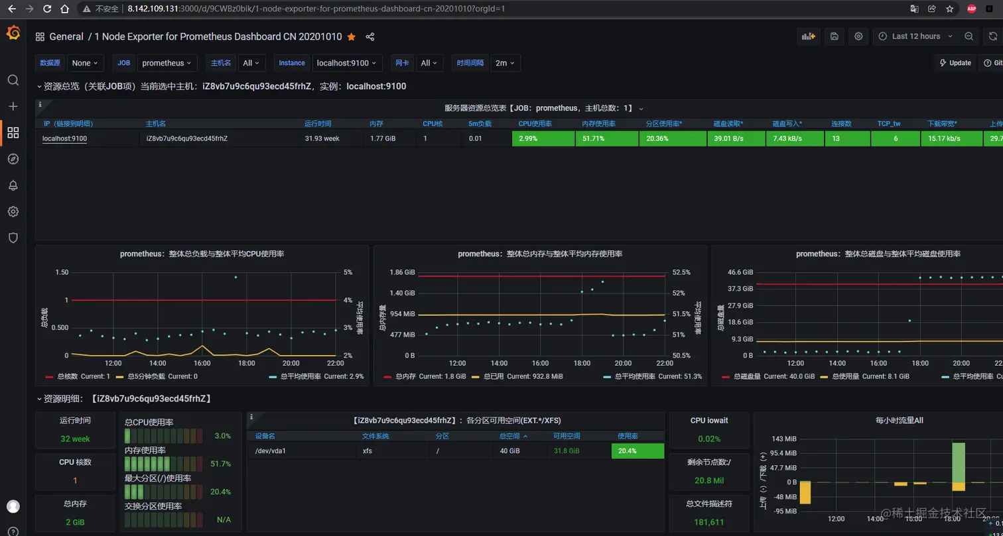This screenshot has width=1003, height=536.
Task: Open the JOB prometheus dropdown
Action: coord(167,63)
